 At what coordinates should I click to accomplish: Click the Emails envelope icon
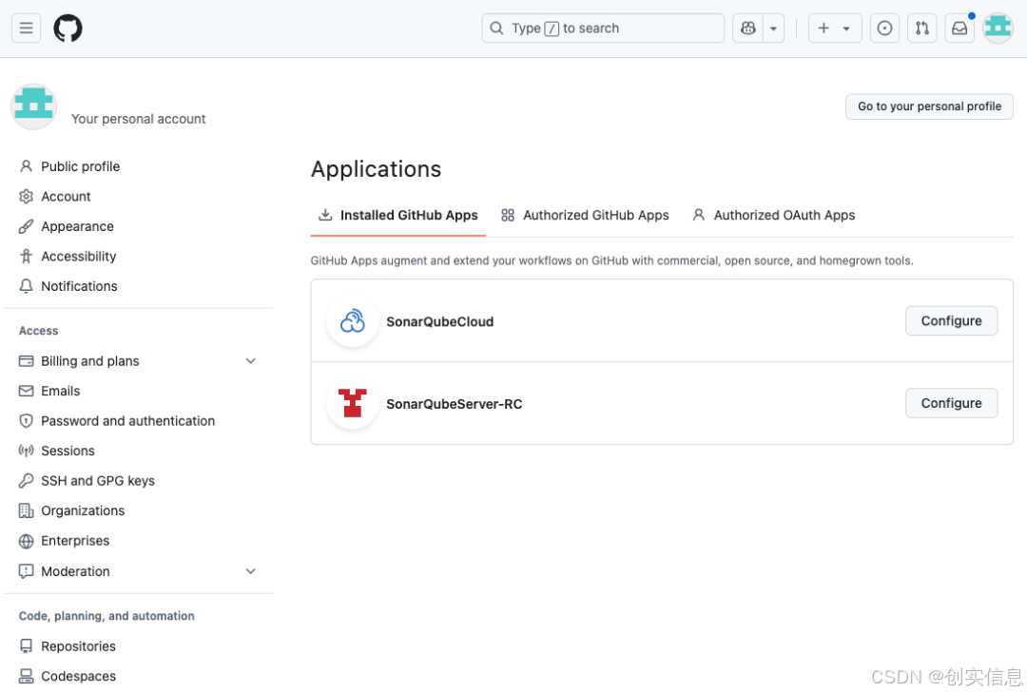pos(27,391)
